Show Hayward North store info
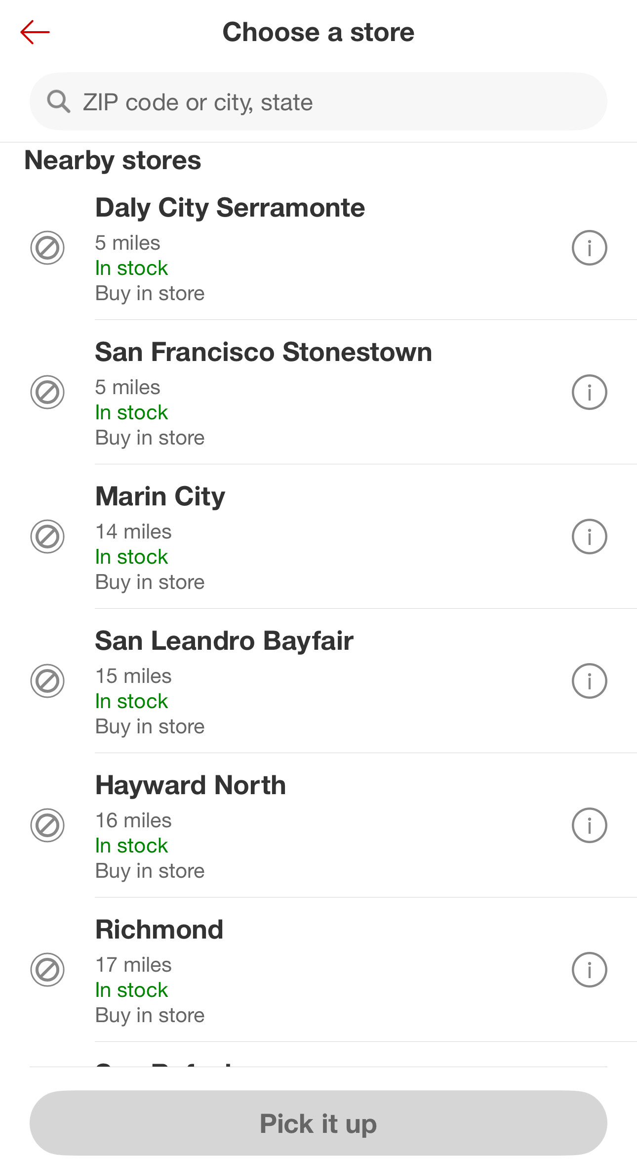 pos(589,825)
